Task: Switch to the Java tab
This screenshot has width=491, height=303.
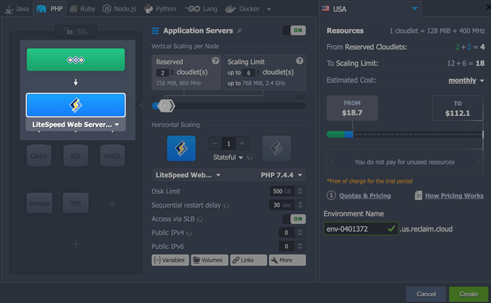Action: pyautogui.click(x=17, y=9)
